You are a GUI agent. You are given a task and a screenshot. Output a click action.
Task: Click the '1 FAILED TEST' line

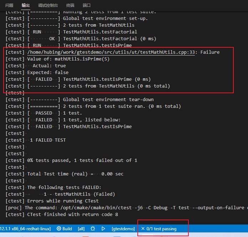36,140
